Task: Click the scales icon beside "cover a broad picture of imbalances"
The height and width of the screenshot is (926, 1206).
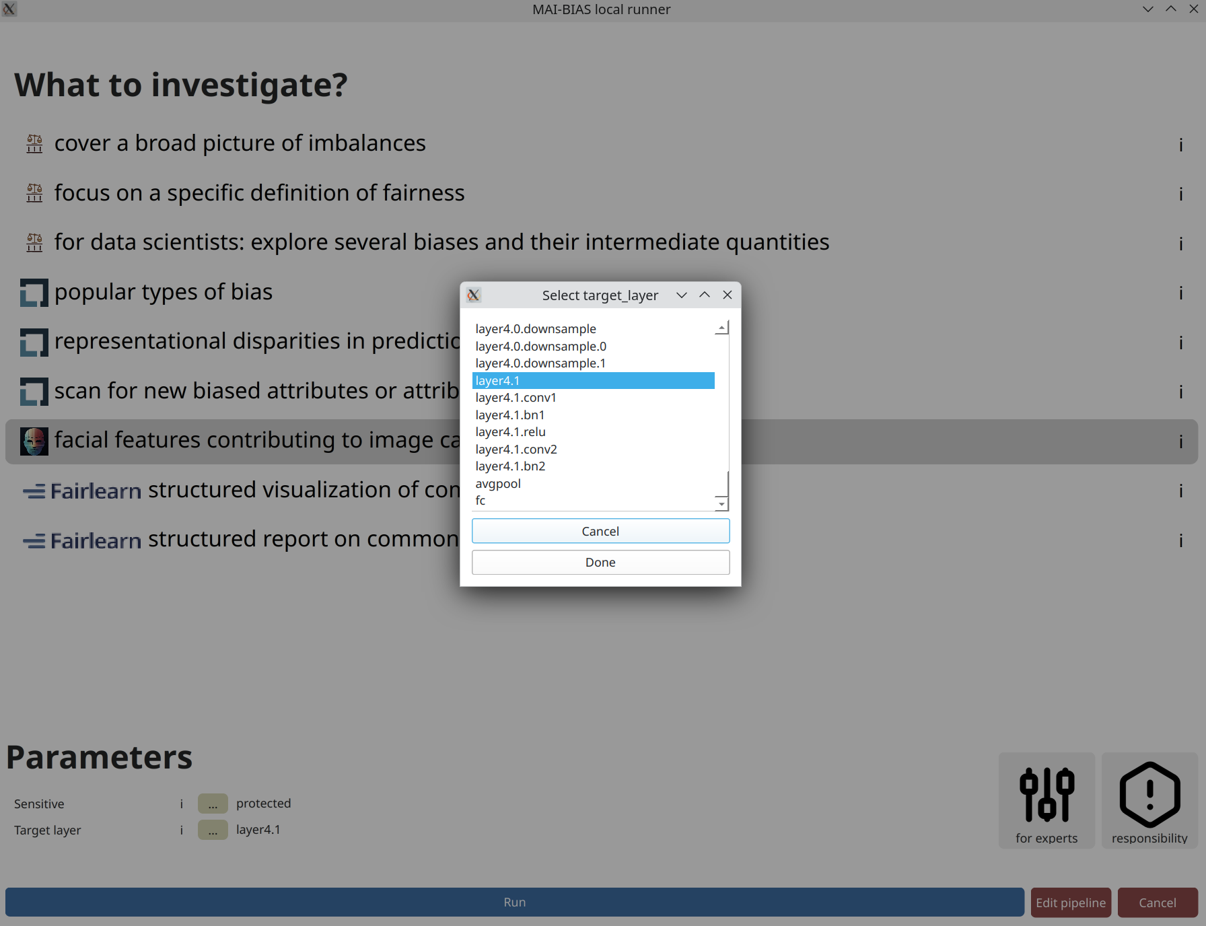Action: [x=34, y=143]
